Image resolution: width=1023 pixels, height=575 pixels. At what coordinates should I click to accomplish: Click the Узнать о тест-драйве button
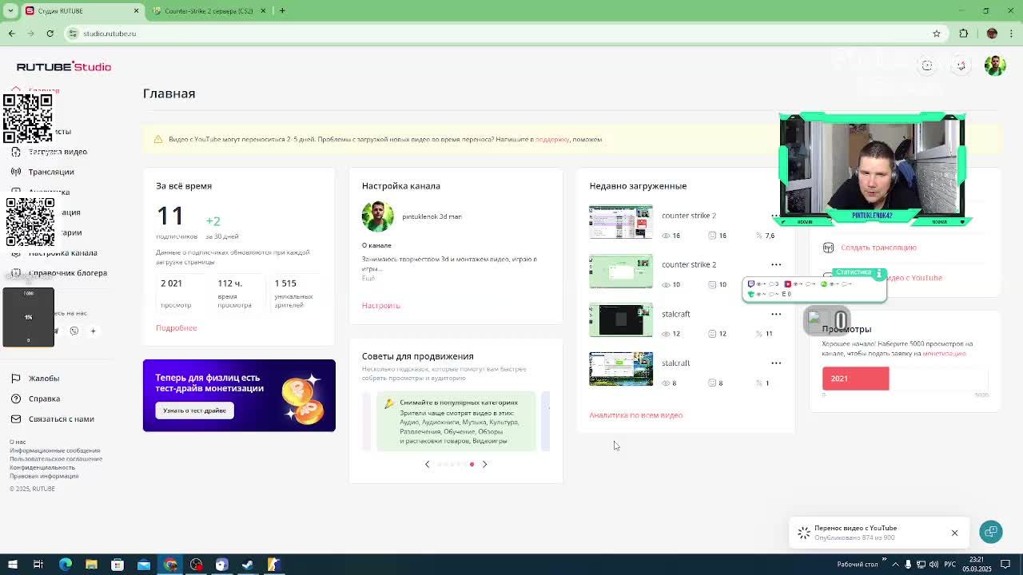tap(194, 410)
